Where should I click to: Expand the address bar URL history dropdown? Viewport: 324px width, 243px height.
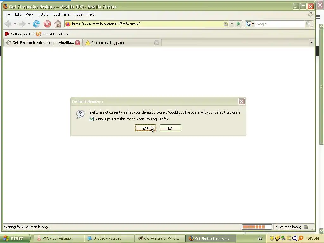tap(232, 24)
